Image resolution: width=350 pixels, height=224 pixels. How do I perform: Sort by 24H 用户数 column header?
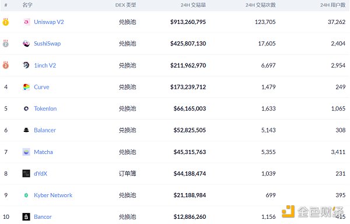(x=333, y=5)
